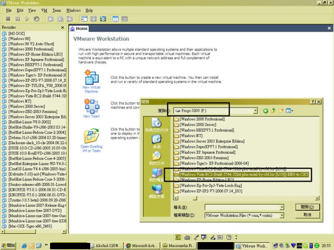Viewport: 334px width, 250px height.
Task: Click the Full Screen toolbar icon
Action: [x=103, y=19]
